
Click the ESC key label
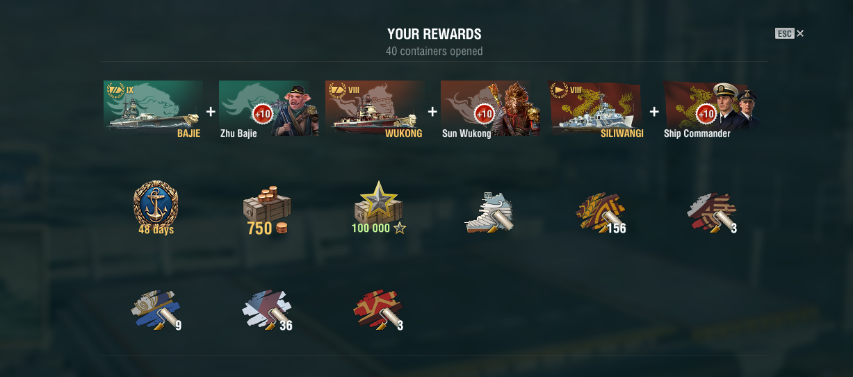tap(784, 33)
